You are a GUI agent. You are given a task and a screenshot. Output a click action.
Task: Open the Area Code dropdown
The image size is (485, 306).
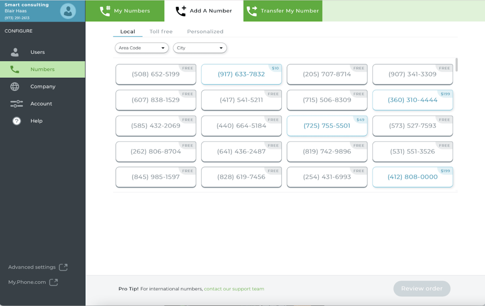click(x=141, y=48)
